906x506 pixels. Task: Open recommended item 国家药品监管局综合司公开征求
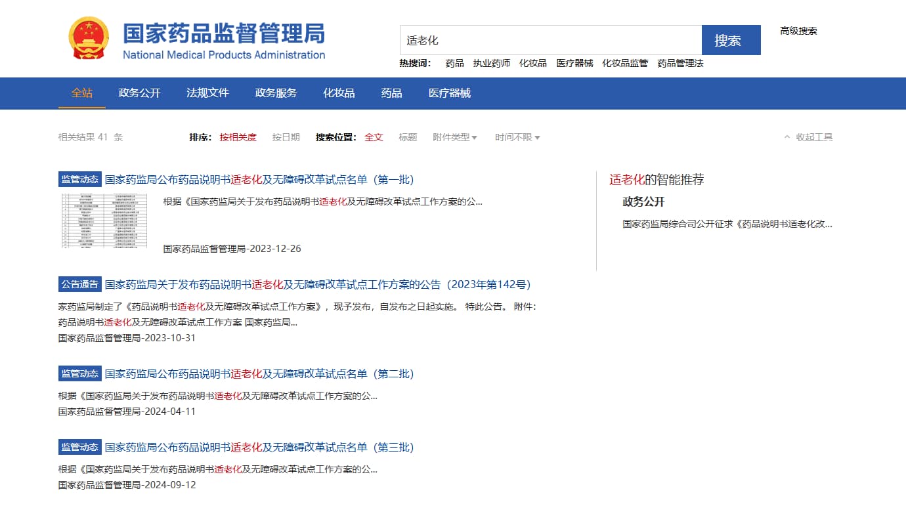pyautogui.click(x=727, y=224)
